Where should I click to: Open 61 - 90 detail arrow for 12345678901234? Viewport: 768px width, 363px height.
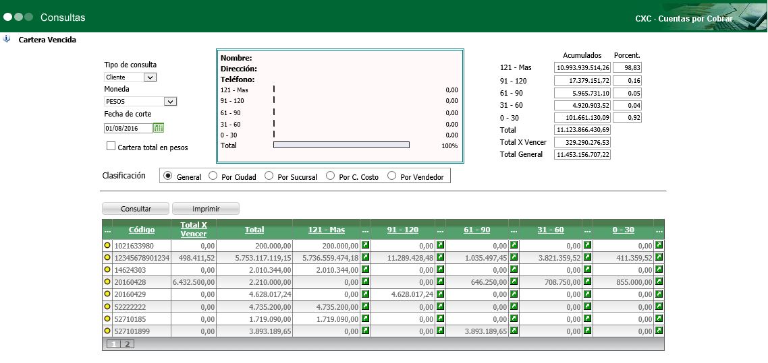[x=514, y=257]
